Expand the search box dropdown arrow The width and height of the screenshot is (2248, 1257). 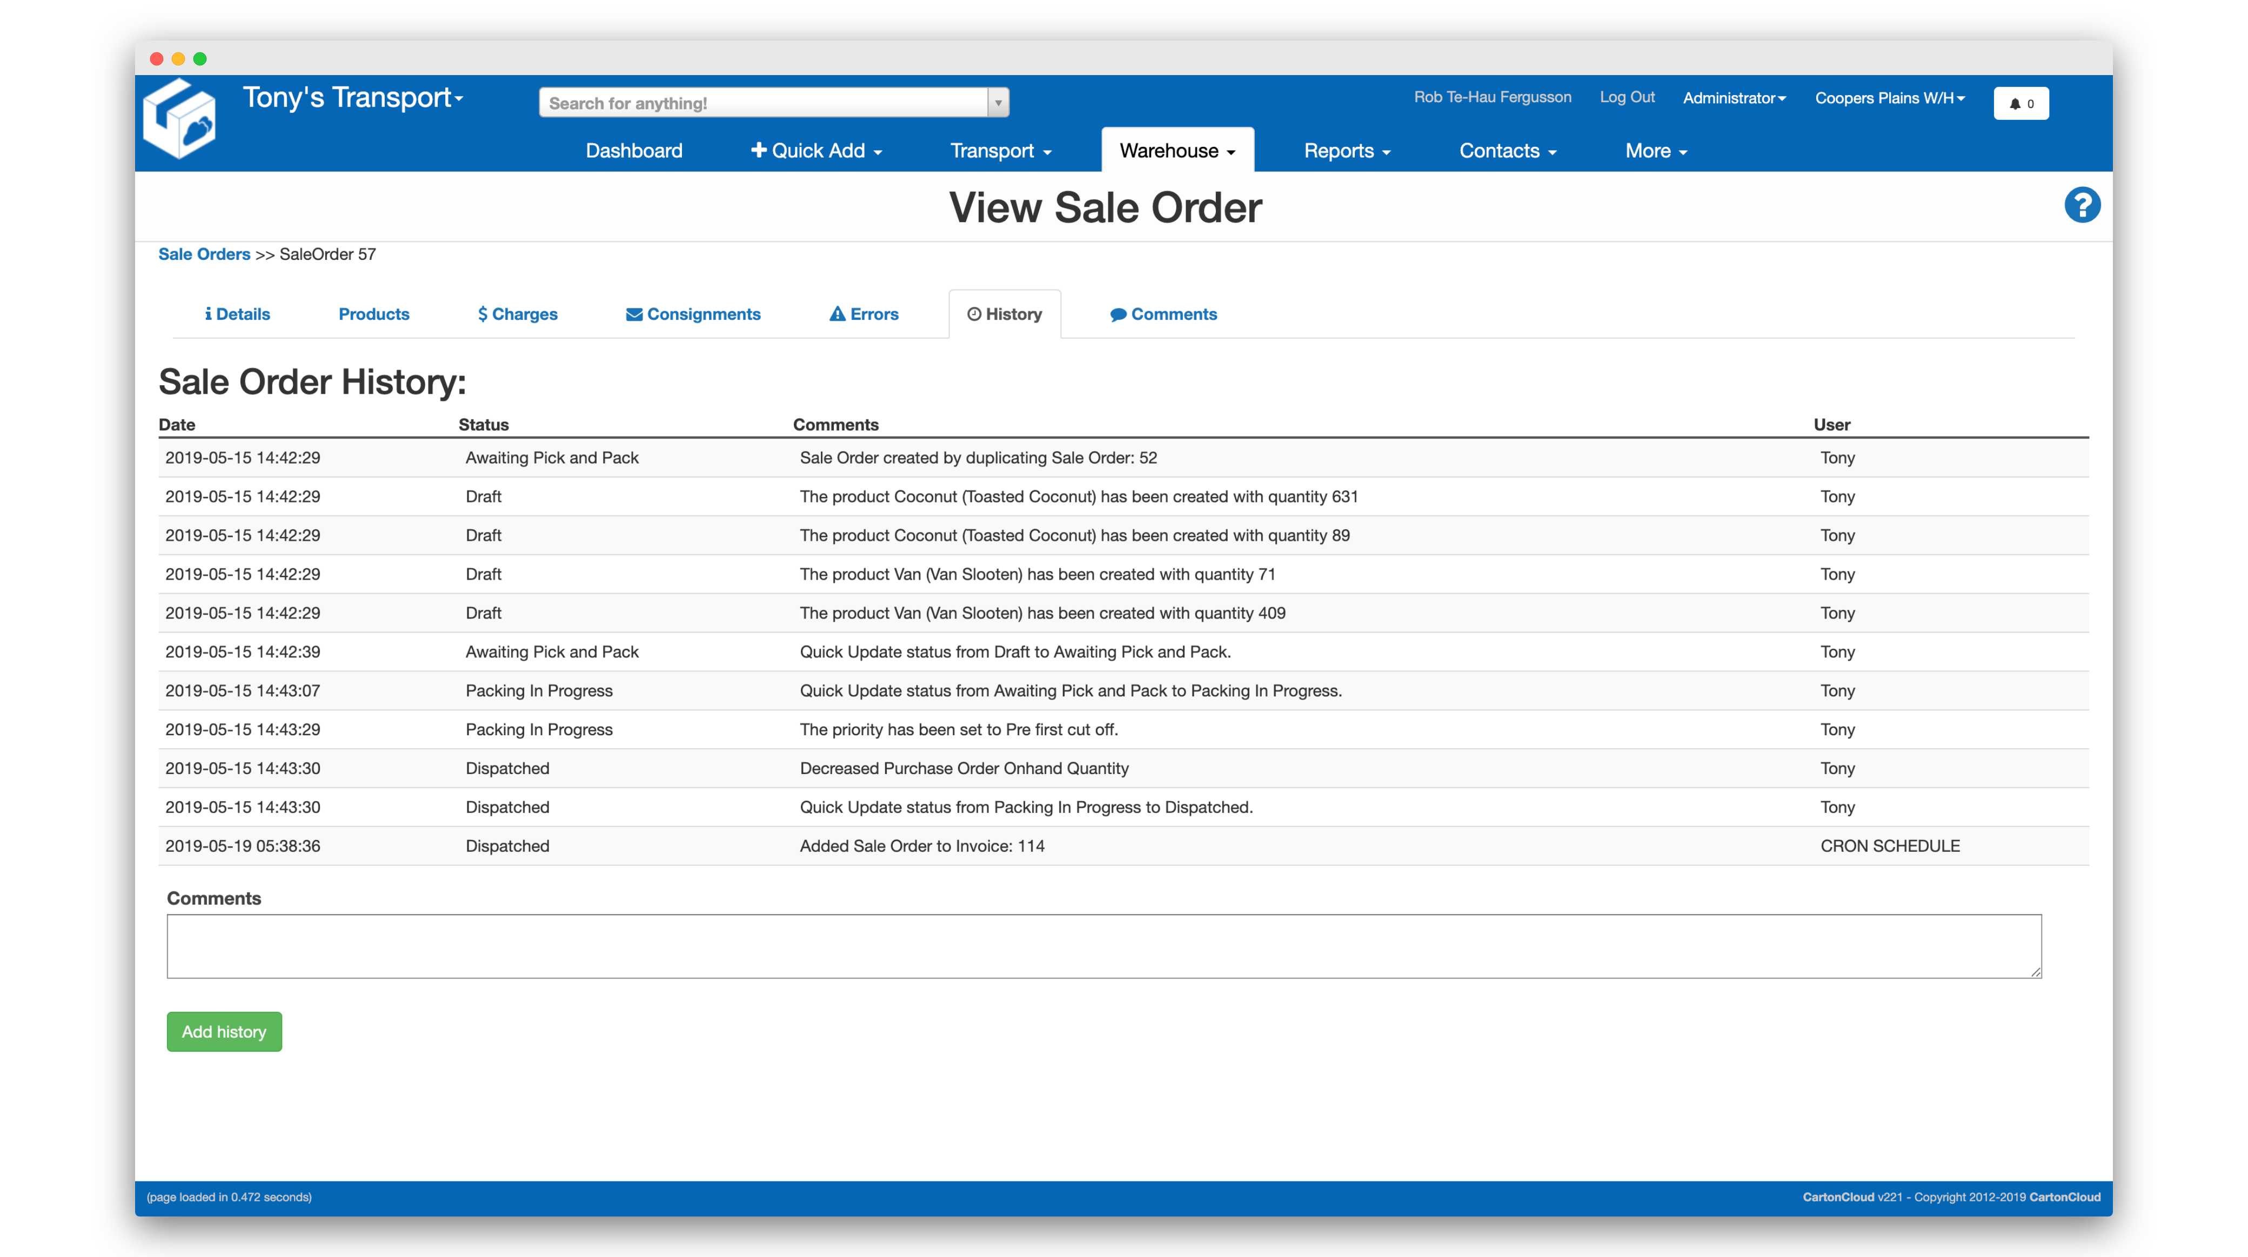(998, 103)
